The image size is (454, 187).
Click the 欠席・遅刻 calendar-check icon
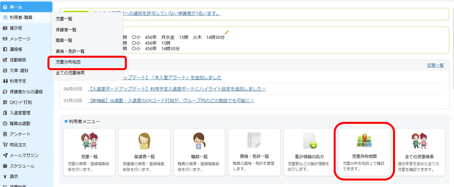coord(5,70)
